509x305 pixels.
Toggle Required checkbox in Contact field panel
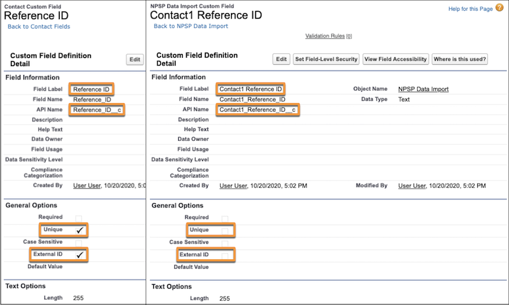pyautogui.click(x=78, y=218)
